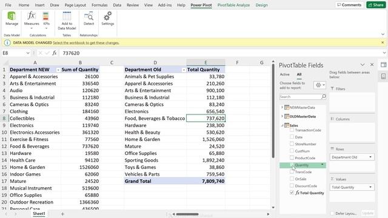Viewport: 388px width, 218px height.
Task: Open the Design ribbon tab
Action: point(261,5)
